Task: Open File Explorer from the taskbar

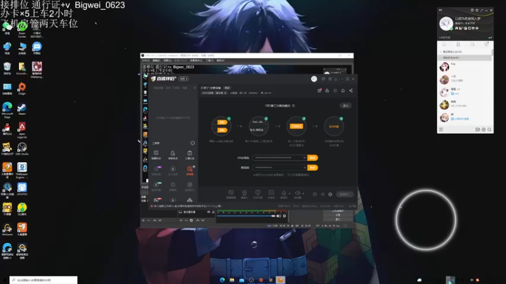Action: tap(232, 280)
